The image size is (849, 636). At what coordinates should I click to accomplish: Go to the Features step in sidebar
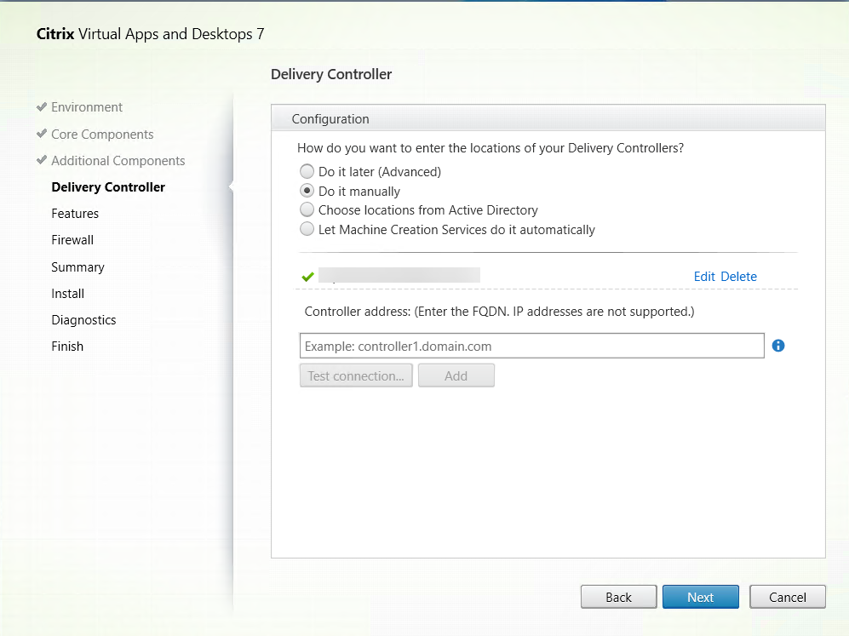pyautogui.click(x=75, y=214)
